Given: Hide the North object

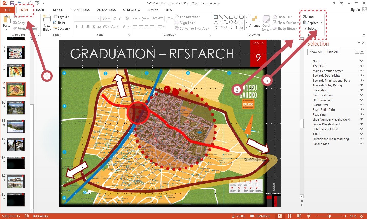Looking at the screenshot, I should click(361, 61).
